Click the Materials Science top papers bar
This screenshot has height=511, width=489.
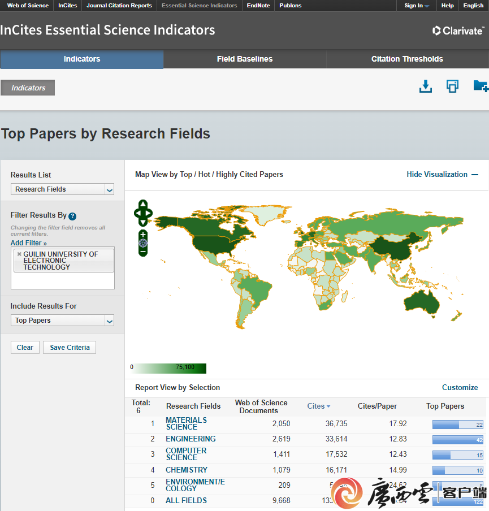[x=458, y=425]
